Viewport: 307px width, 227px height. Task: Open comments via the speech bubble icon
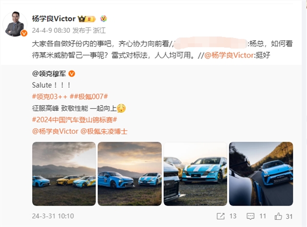250,216
